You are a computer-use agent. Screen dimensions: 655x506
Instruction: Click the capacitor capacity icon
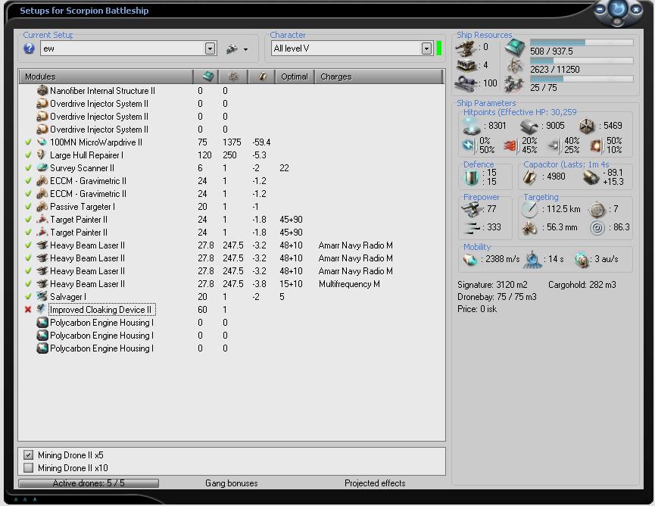tap(530, 177)
